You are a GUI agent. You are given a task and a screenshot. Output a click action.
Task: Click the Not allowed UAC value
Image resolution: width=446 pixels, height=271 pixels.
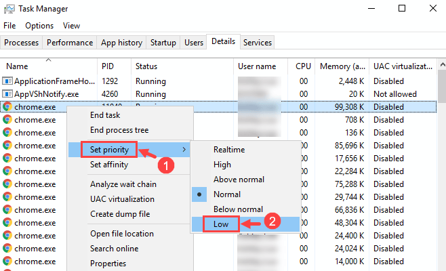point(394,94)
